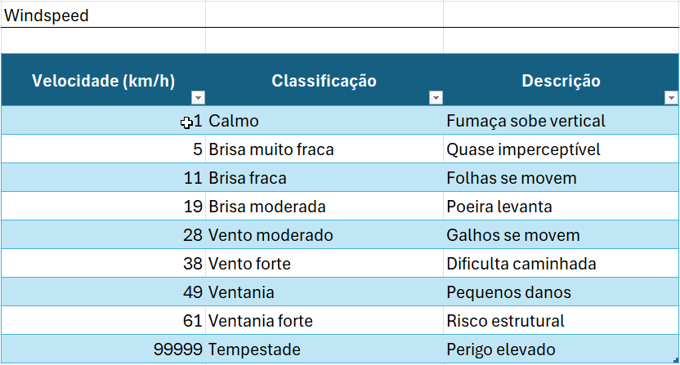The height and width of the screenshot is (365, 680).
Task: Click the Classificação header cell
Action: click(324, 81)
